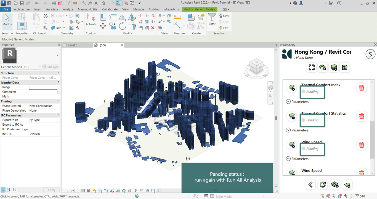Switch to the Architecture ribbon tab

click(x=22, y=9)
